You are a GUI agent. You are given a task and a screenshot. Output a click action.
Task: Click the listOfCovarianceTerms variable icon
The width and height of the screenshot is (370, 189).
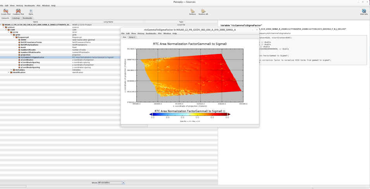point(19,42)
